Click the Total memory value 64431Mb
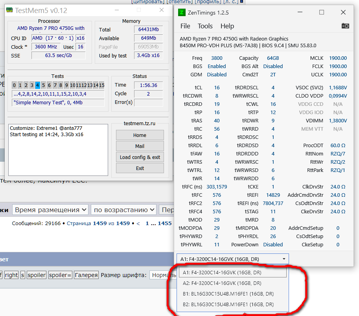The height and width of the screenshot is (316, 359). [x=148, y=30]
